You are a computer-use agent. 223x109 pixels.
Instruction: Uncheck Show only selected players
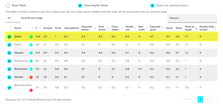tap(152, 6)
